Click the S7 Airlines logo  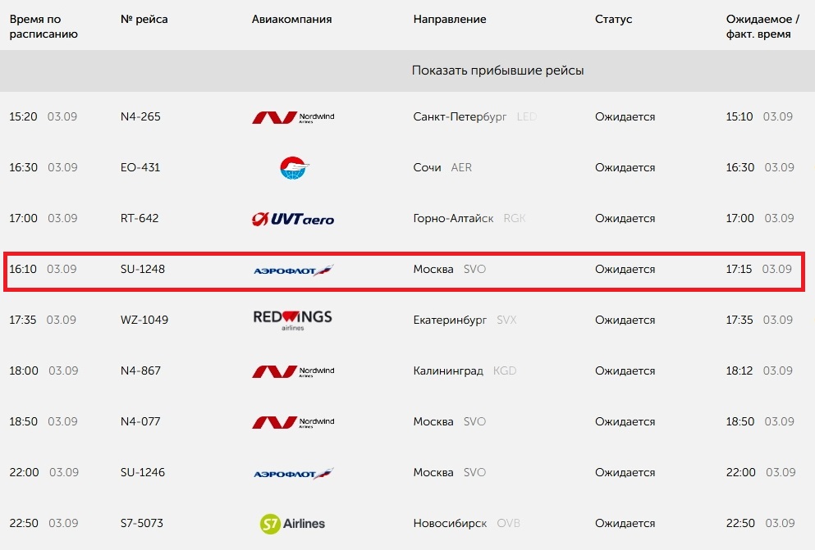(x=293, y=523)
